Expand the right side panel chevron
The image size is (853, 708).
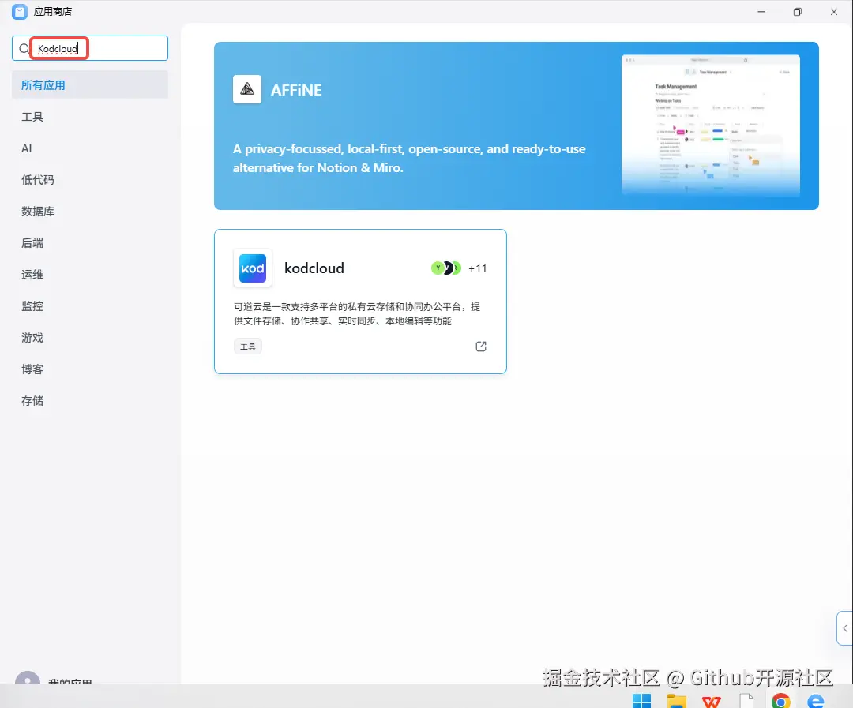tap(845, 628)
